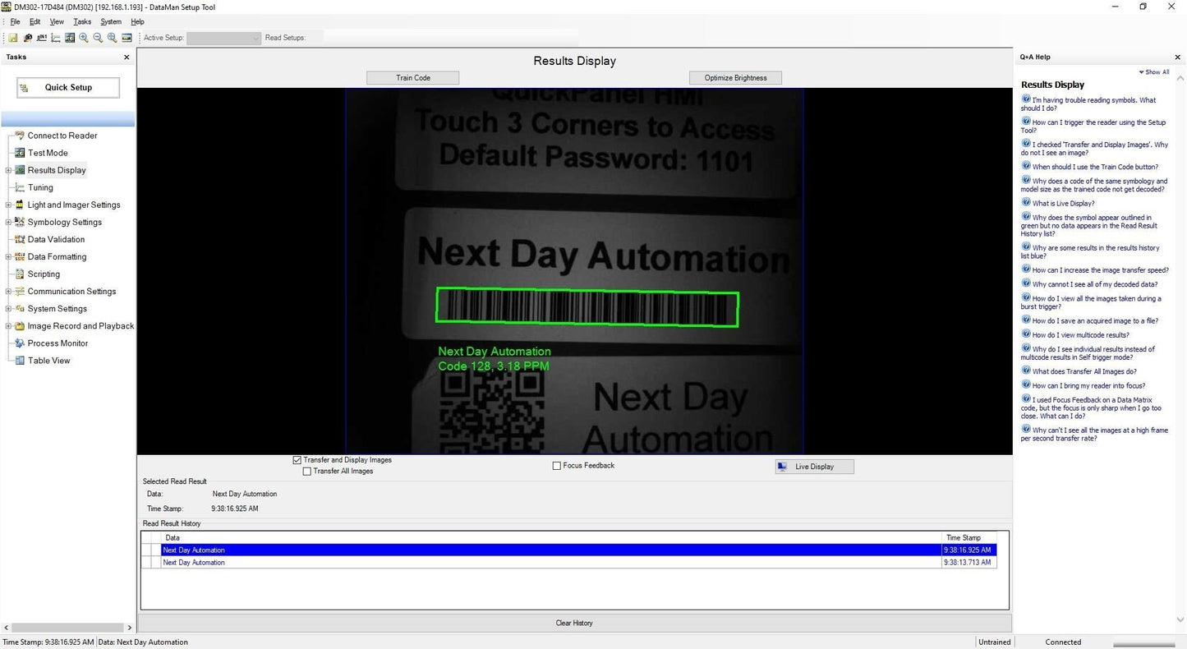Click the Connect to Reader tree icon

(20, 136)
